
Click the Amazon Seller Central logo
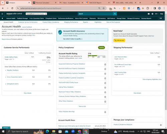click(14, 14)
